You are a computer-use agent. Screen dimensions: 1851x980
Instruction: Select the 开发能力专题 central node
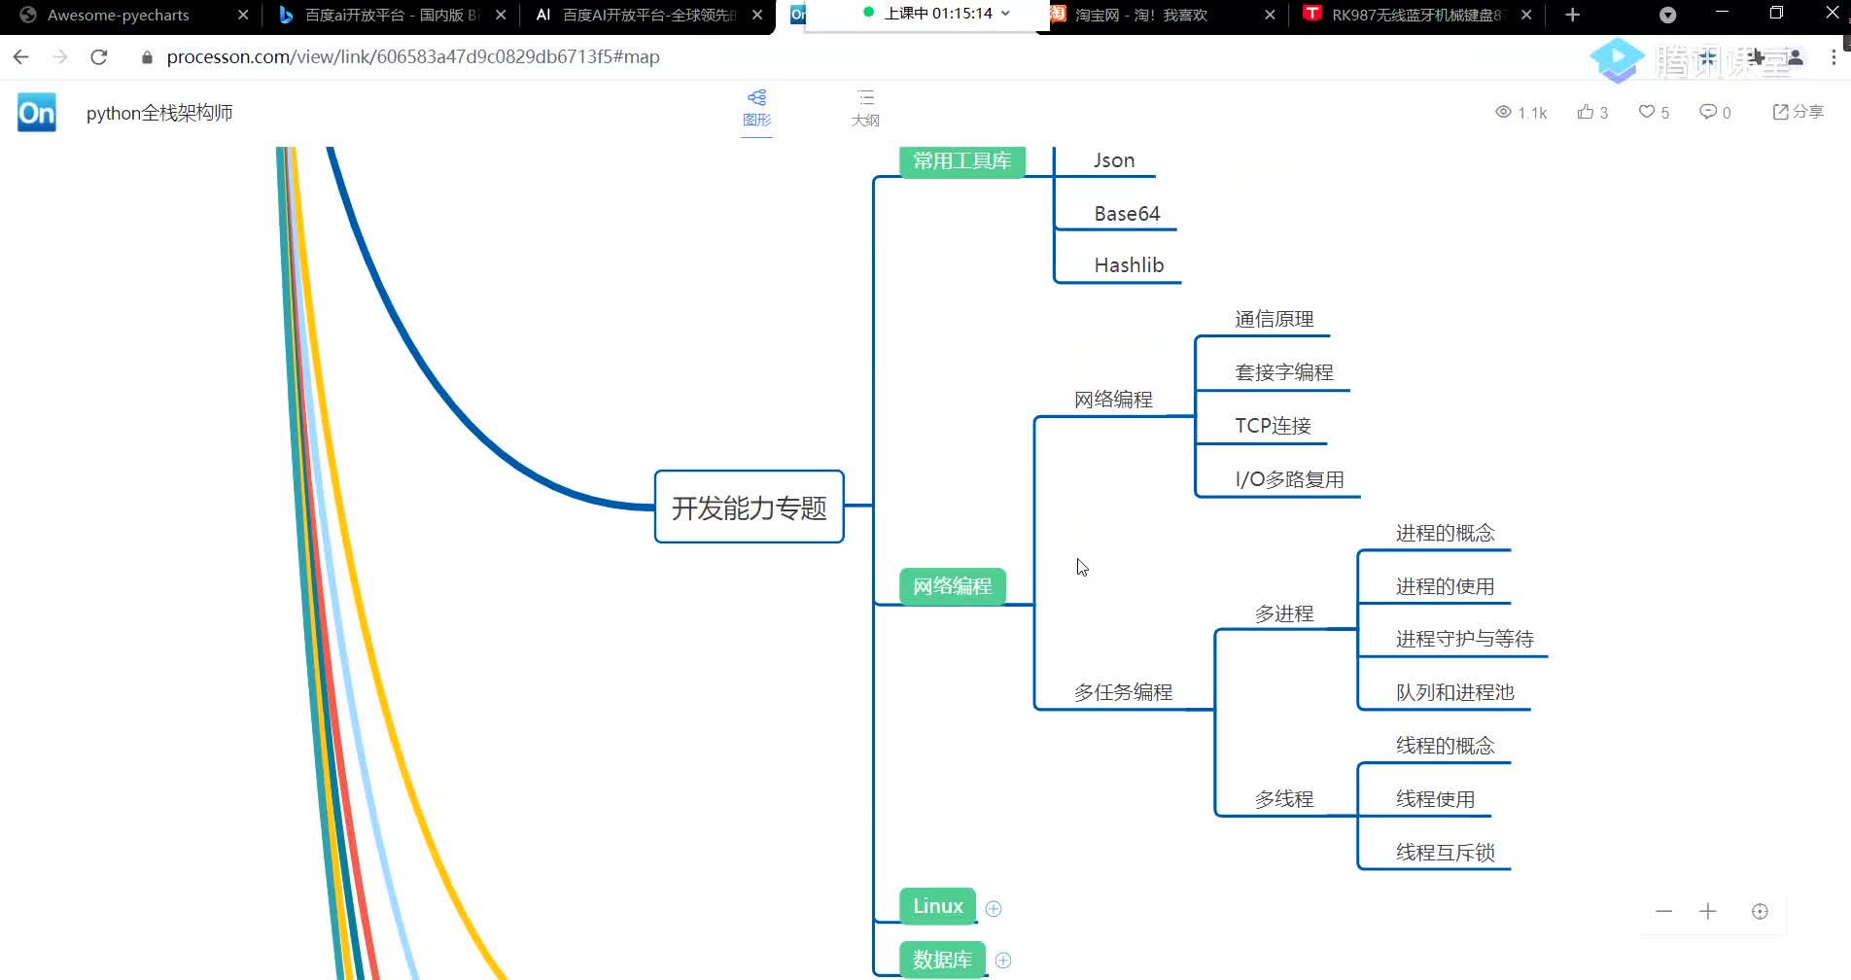pyautogui.click(x=750, y=507)
